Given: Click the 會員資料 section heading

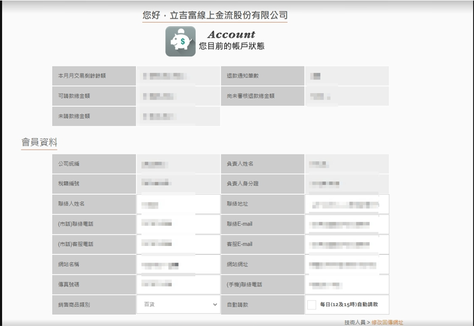Looking at the screenshot, I should (39, 142).
